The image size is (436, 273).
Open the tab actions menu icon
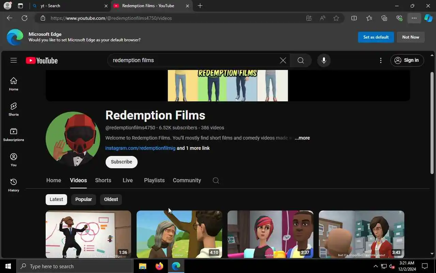click(20, 6)
